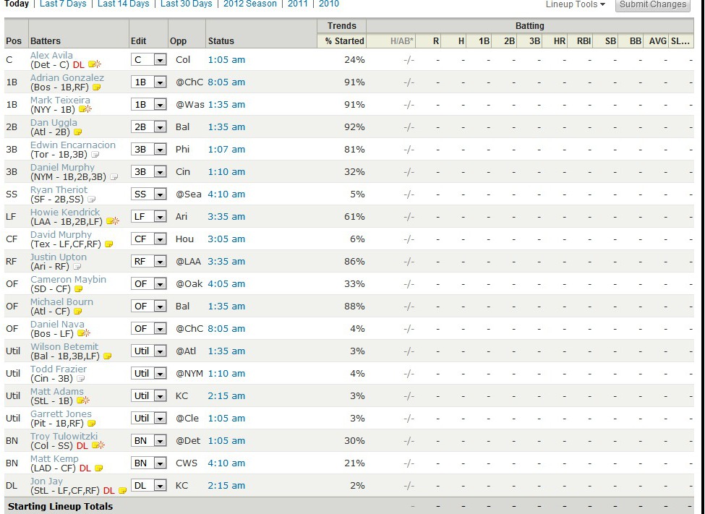Open Matt Kemp's yellow note icon
Image resolution: width=705 pixels, height=514 pixels.
pyautogui.click(x=98, y=468)
